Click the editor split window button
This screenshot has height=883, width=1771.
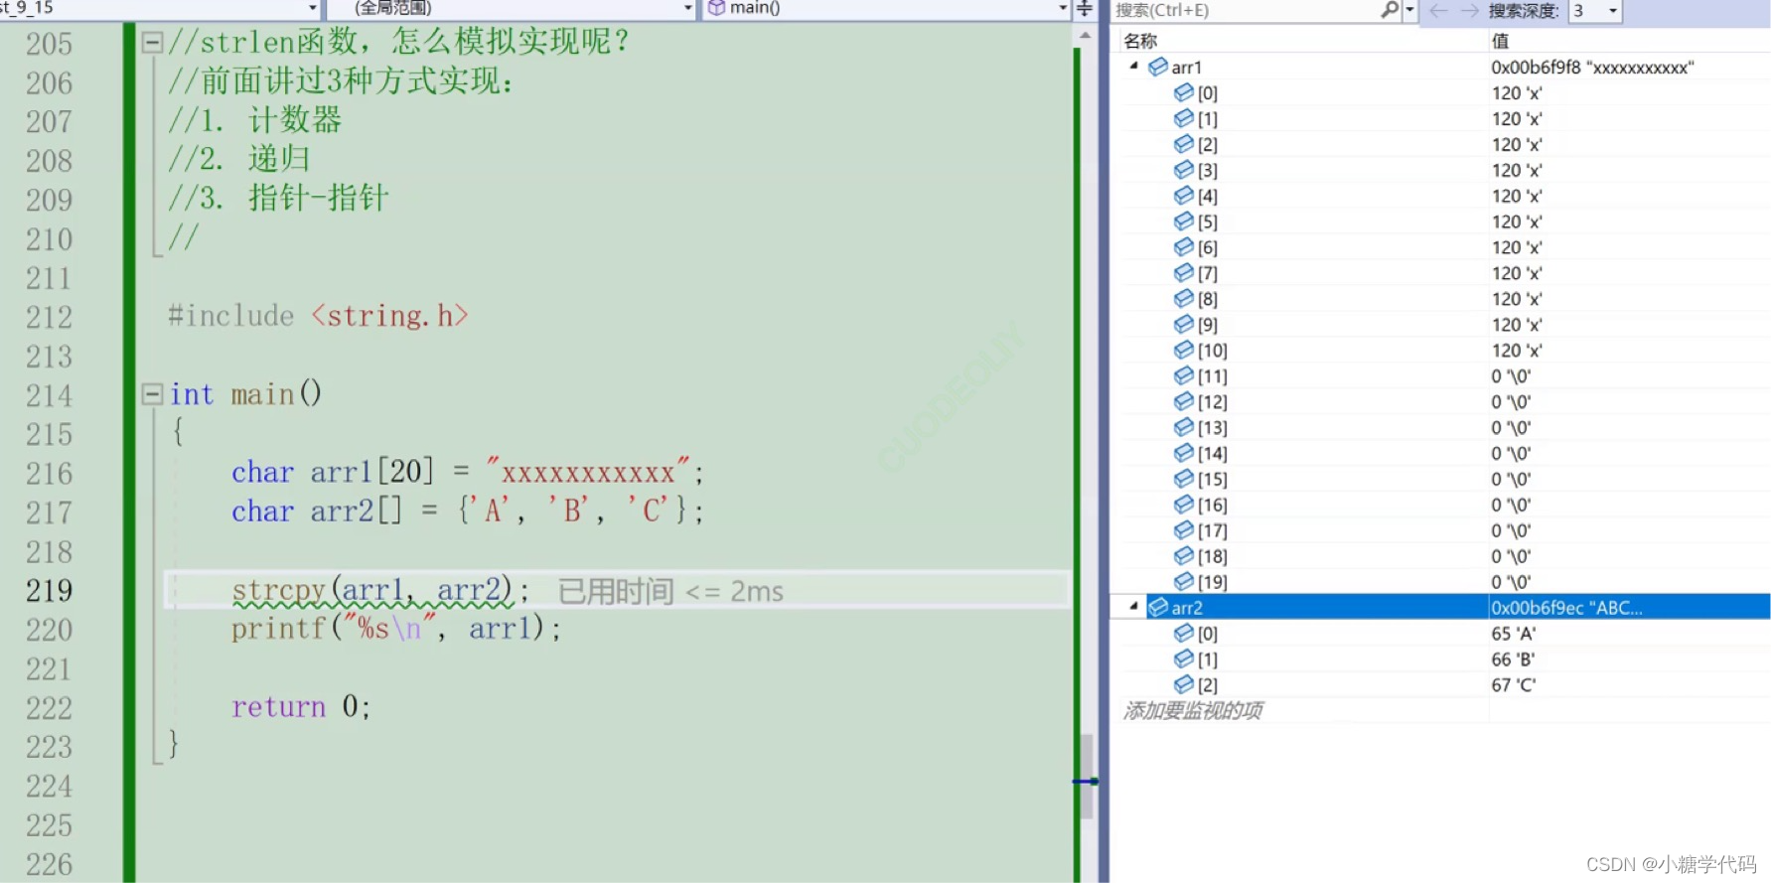point(1085,9)
